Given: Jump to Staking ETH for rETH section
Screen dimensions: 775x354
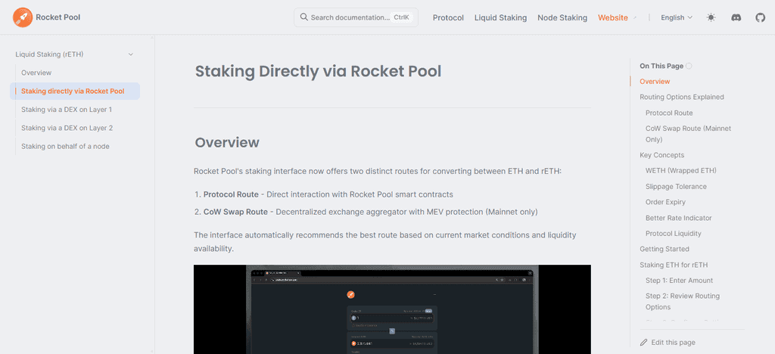Looking at the screenshot, I should (x=674, y=265).
